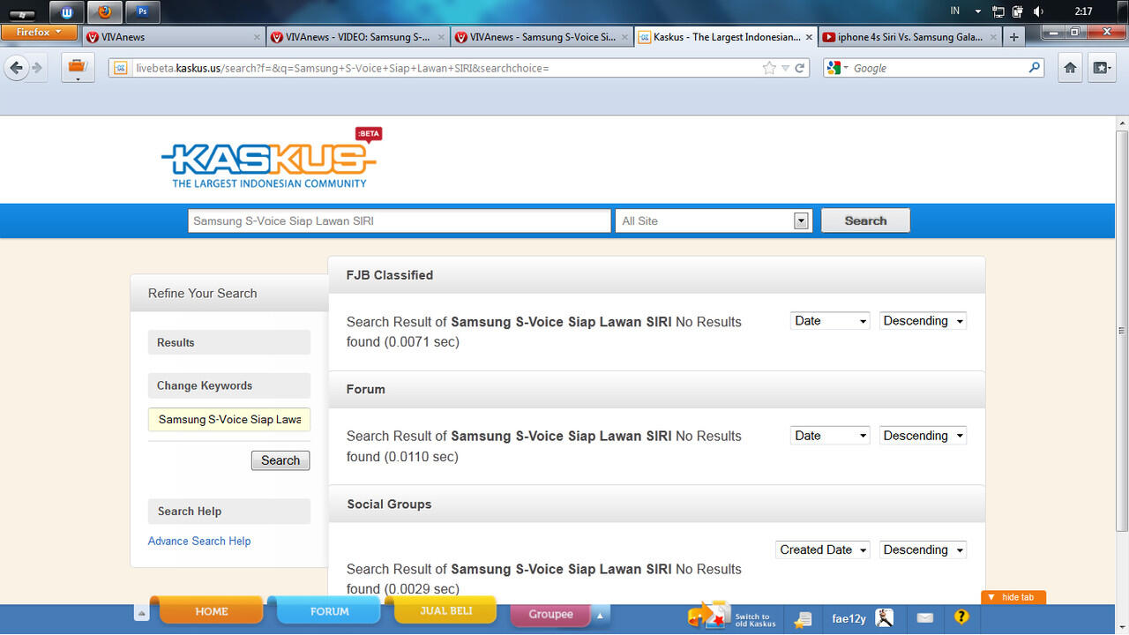Click the Forum section header

click(656, 389)
